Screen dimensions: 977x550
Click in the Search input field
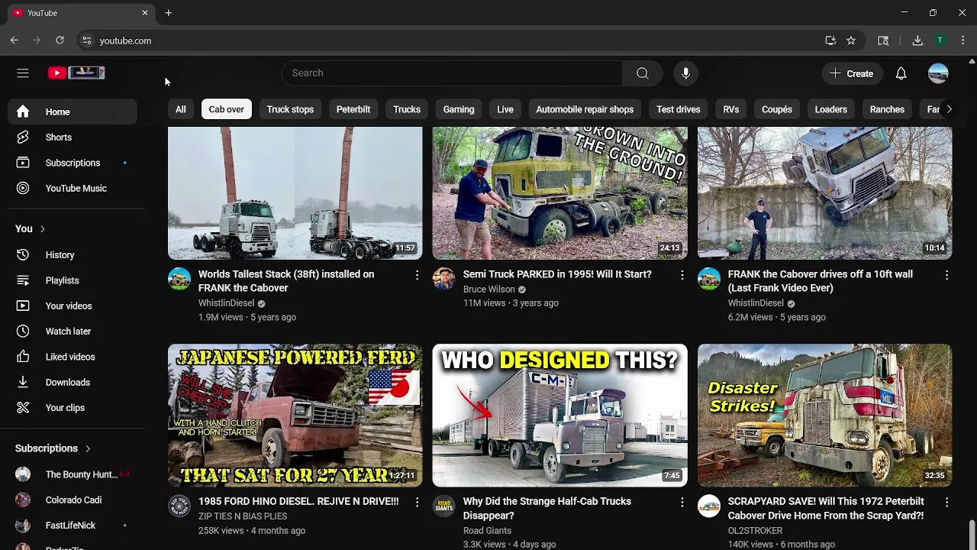pos(452,73)
